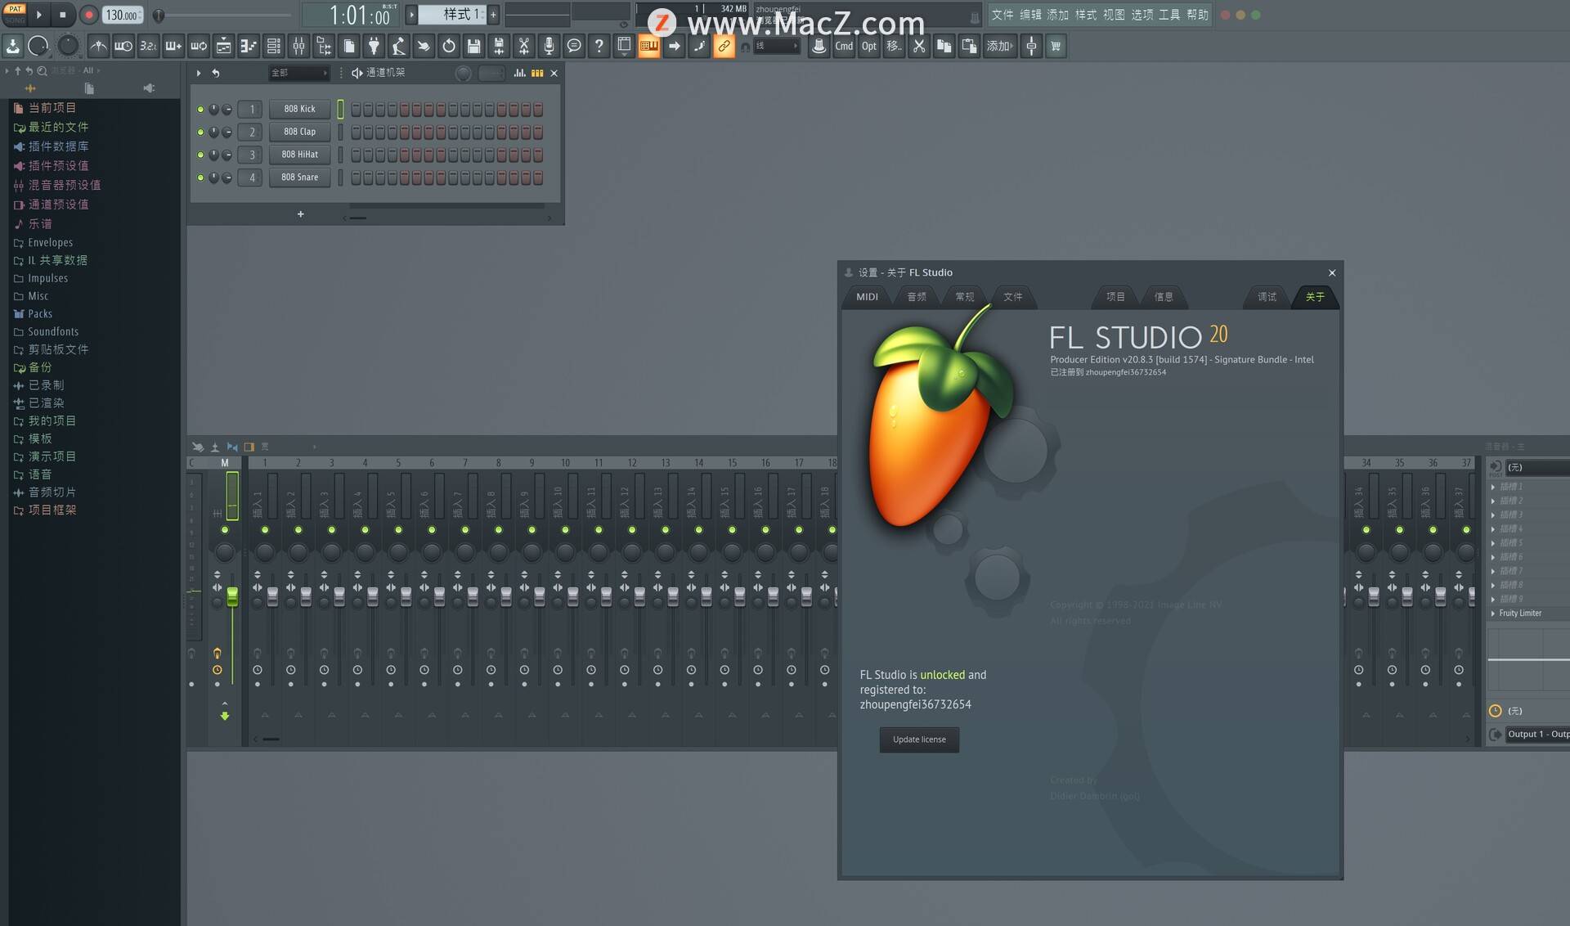Open the 编辑 menu
Viewport: 1570px width, 926px height.
1030,15
